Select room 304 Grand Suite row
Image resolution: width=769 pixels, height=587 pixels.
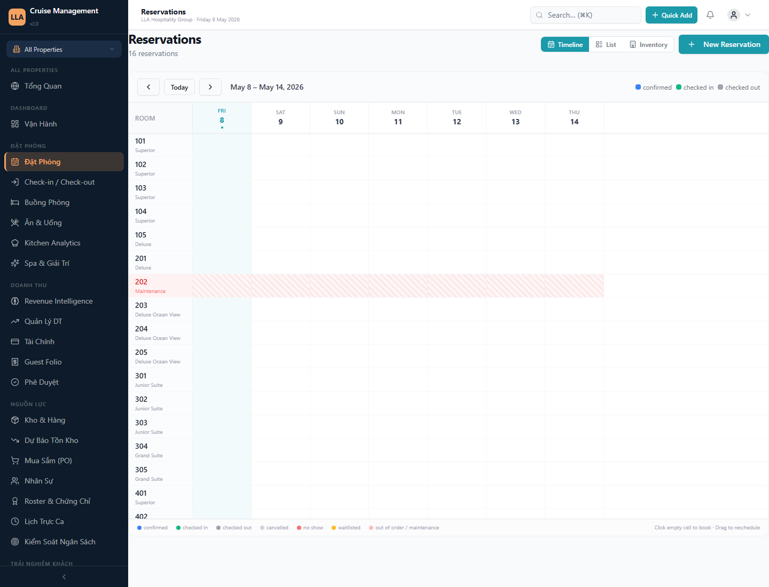coord(160,450)
